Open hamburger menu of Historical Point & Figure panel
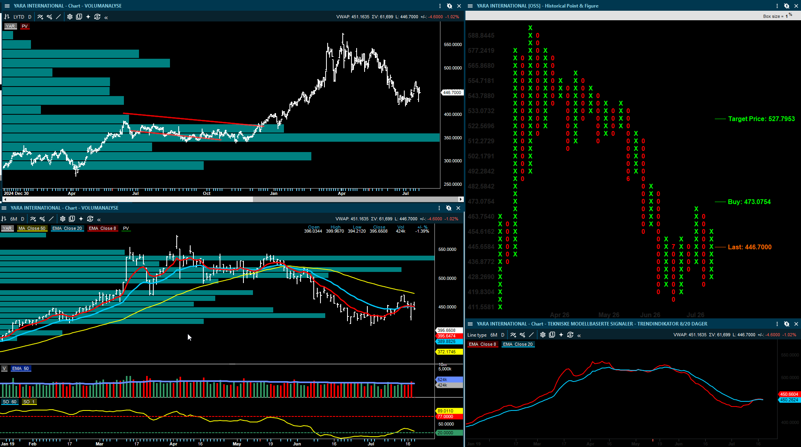The height and width of the screenshot is (447, 801). click(470, 6)
